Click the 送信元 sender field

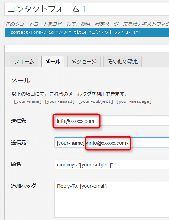tap(112, 143)
